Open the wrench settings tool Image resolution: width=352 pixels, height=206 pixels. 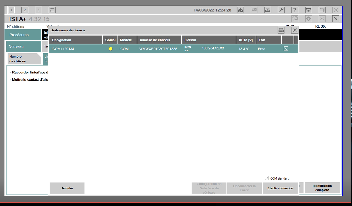pos(281,10)
